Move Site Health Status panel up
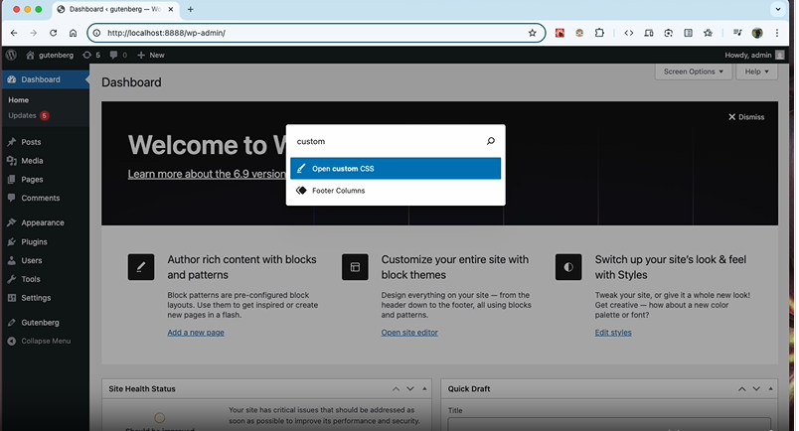 coord(396,389)
